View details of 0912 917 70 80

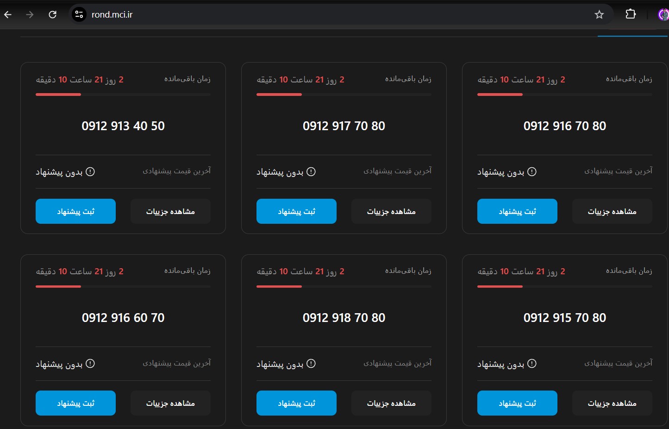coord(391,211)
